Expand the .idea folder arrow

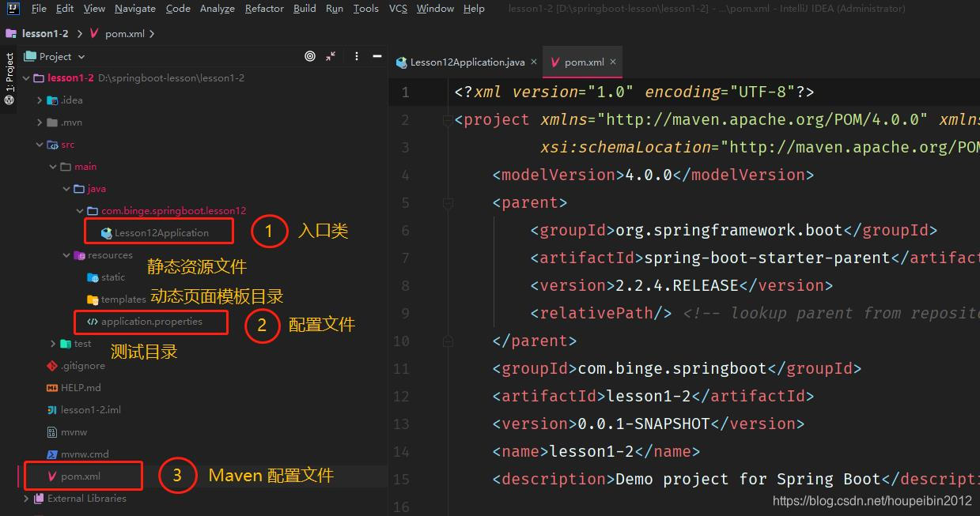click(40, 100)
